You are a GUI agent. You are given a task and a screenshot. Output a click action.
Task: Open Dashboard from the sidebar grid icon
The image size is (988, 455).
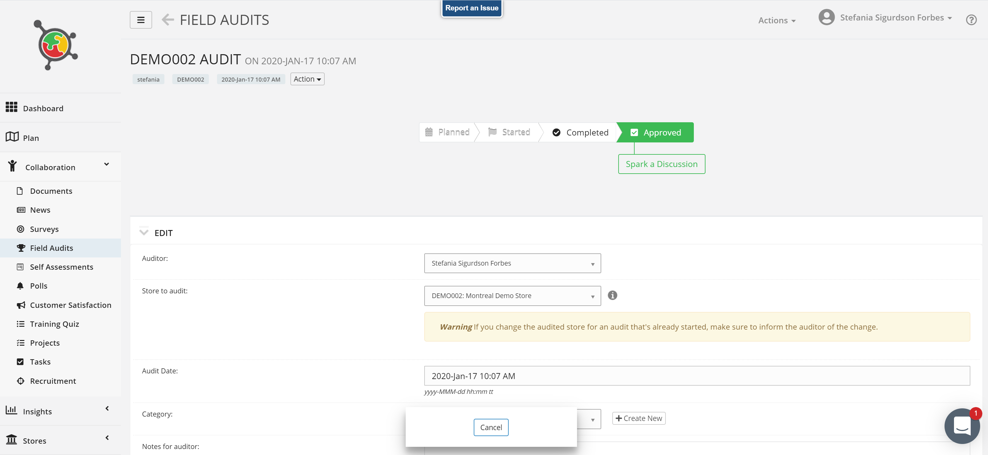tap(12, 107)
